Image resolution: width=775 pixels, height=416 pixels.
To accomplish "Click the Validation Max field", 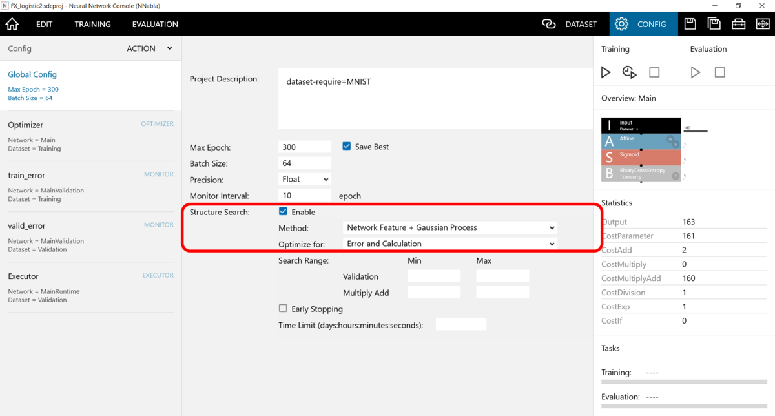I will pyautogui.click(x=502, y=276).
